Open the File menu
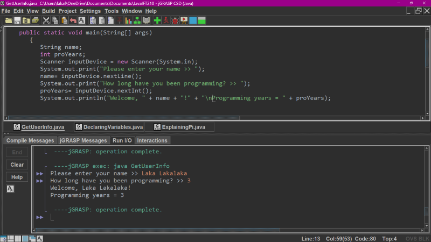 pyautogui.click(x=5, y=11)
